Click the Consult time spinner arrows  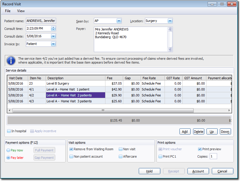[53, 28]
